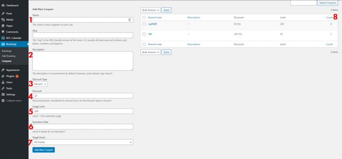
Task: Click into the Expiration Date field
Action: tap(83, 127)
